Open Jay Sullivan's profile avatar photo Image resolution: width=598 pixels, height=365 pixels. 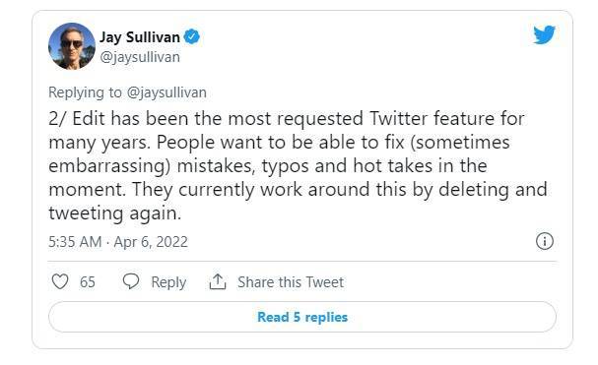pos(72,46)
